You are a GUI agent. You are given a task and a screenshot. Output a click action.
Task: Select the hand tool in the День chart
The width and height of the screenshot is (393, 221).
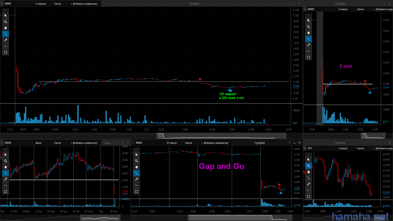[5, 167]
